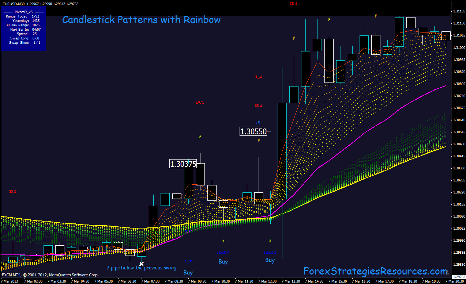The width and height of the screenshot is (466, 284).
Task: Click the 2 pips below the previous swing note
Action: [x=141, y=268]
